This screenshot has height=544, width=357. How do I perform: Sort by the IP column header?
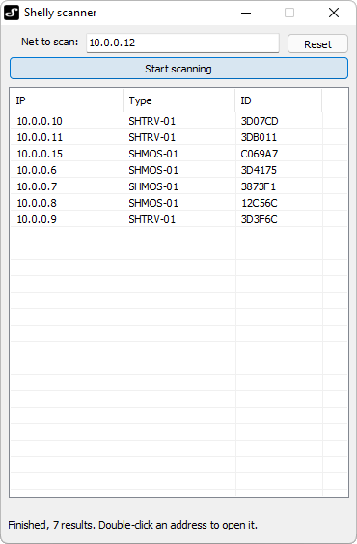pos(67,100)
